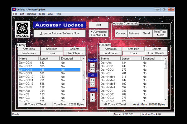Open the Edit menu
The height and width of the screenshot is (124, 187).
pos(22,14)
